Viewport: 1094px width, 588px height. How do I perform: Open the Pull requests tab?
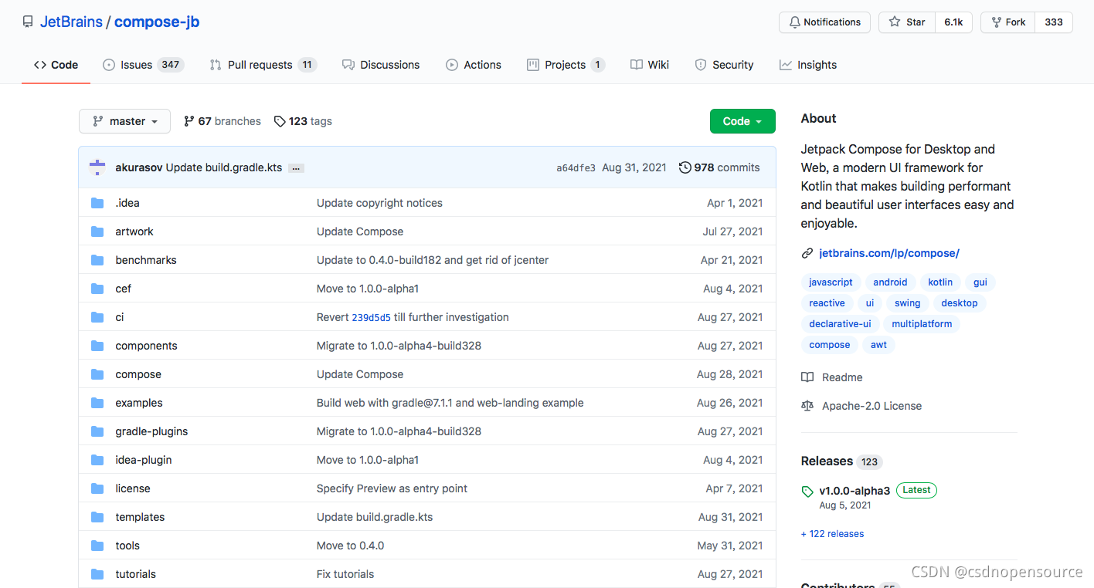click(x=263, y=65)
